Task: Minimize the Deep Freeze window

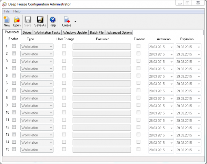Action: pyautogui.click(x=180, y=3)
